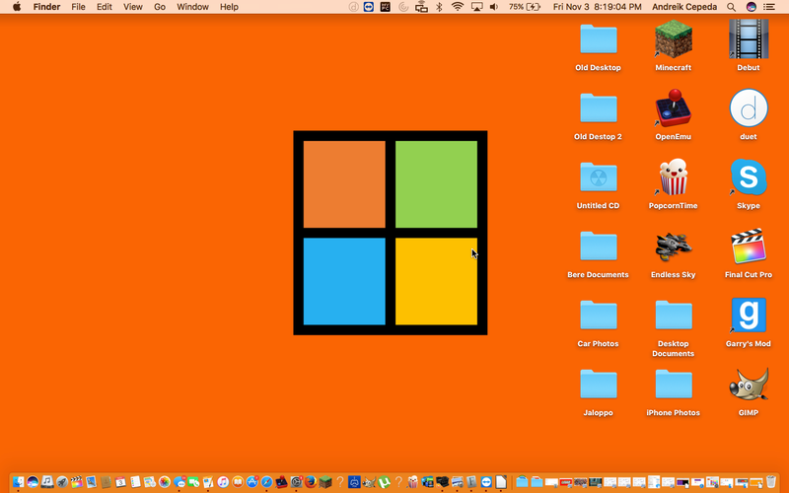Select the PopcornTime desktop icon
Screen dimensions: 789x493
click(674, 177)
